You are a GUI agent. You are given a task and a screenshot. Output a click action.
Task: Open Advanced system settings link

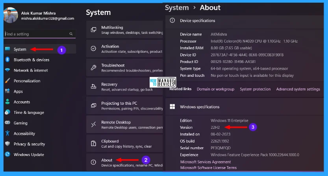coord(298,89)
